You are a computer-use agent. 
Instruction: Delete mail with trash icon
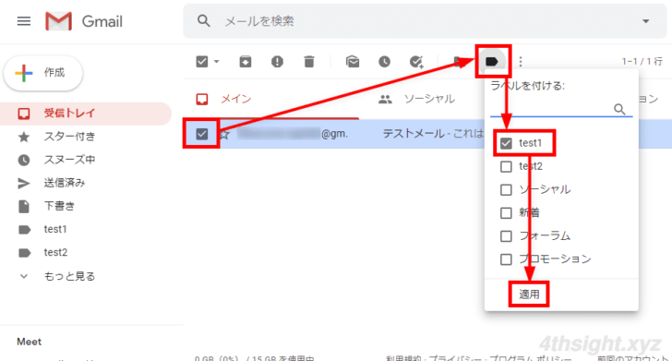[x=309, y=62]
